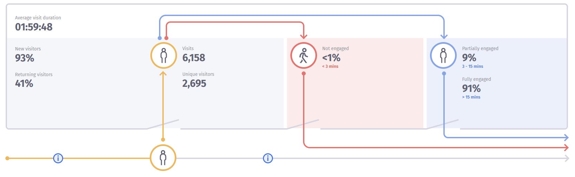Click the Not engaged <1% value
This screenshot has width=575, height=177.
[331, 58]
